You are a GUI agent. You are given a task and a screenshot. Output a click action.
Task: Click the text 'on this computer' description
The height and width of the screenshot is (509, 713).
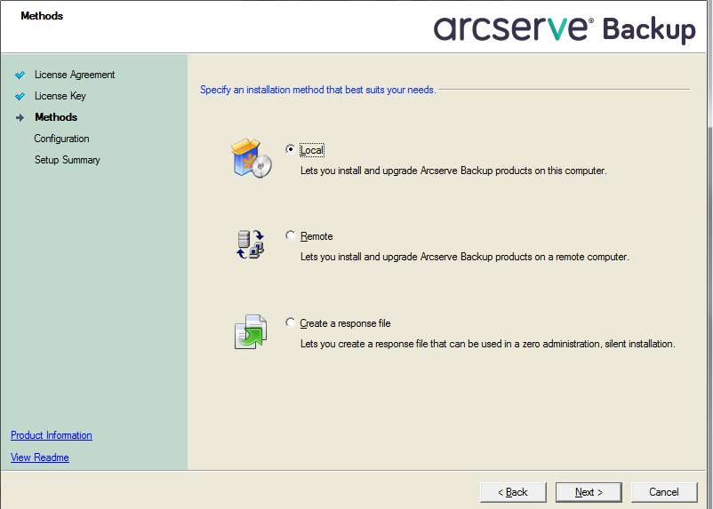[x=570, y=171]
